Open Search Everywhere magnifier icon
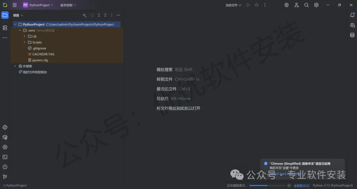The width and height of the screenshot is (357, 189). 306,5
